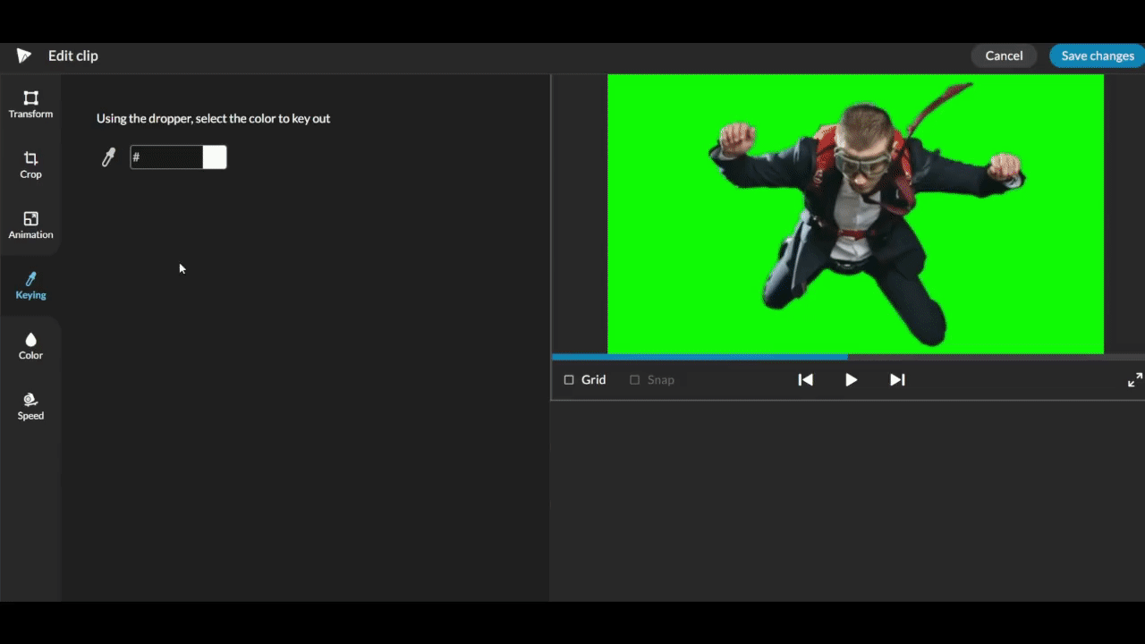1145x644 pixels.
Task: Open the Animation panel
Action: click(30, 225)
